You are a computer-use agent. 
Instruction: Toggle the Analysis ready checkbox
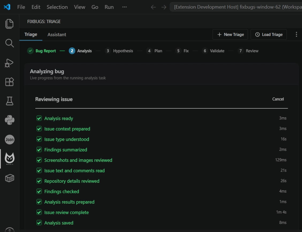click(39, 118)
